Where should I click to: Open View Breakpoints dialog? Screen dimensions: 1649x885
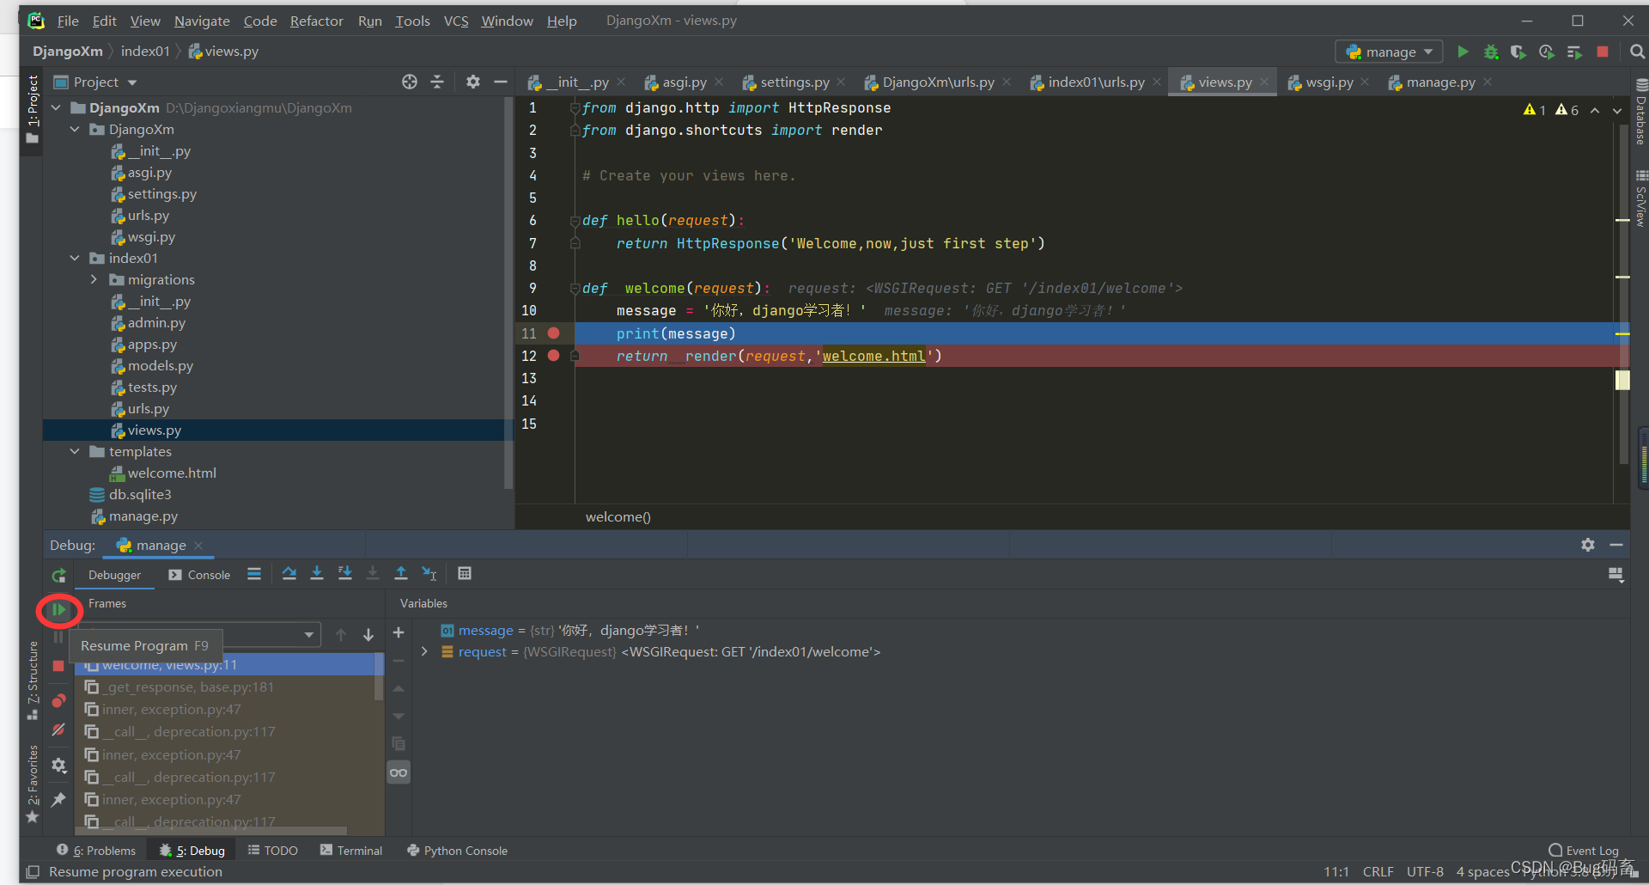58,700
